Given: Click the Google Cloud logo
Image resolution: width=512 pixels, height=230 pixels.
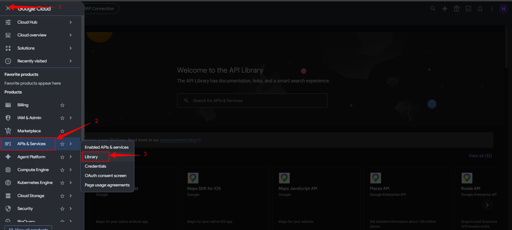Looking at the screenshot, I should point(34,9).
